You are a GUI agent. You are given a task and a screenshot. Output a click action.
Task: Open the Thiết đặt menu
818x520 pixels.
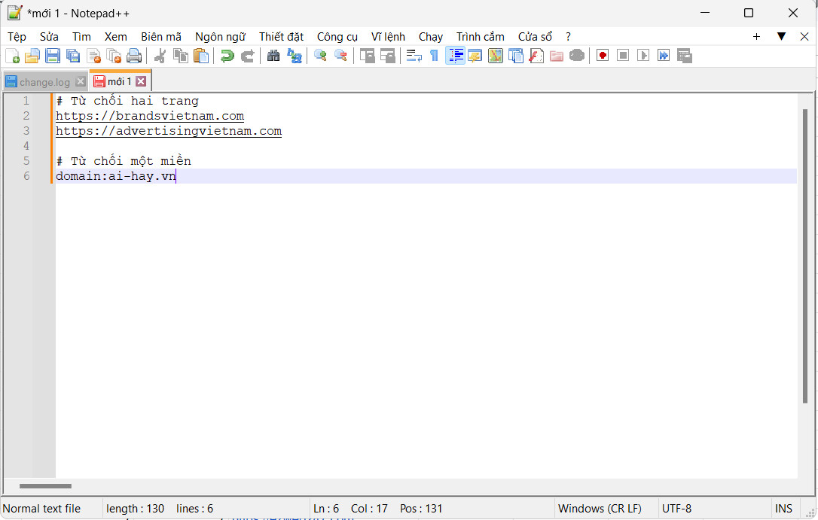pos(281,37)
